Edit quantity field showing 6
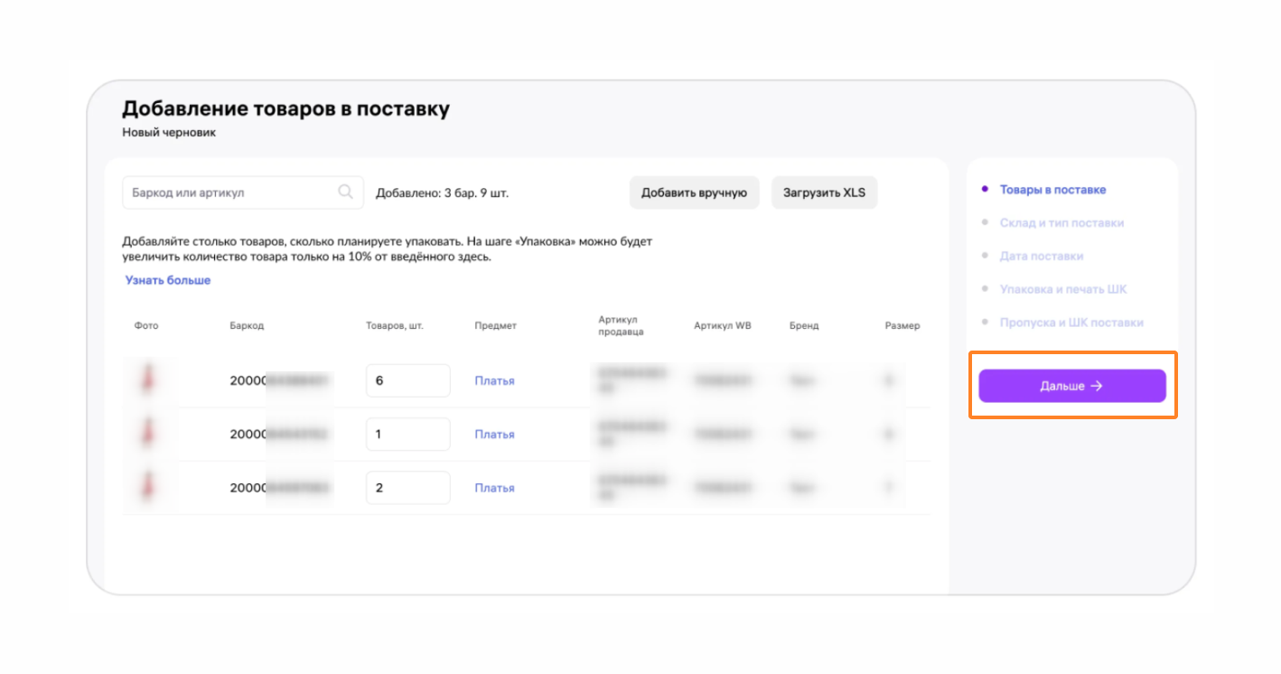This screenshot has height=674, width=1281. tap(407, 380)
